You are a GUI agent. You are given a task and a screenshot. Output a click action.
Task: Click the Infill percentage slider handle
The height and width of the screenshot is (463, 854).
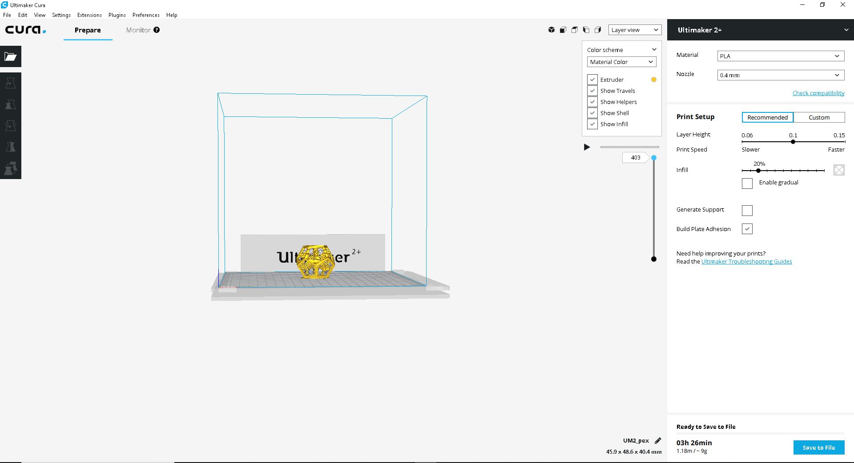758,171
